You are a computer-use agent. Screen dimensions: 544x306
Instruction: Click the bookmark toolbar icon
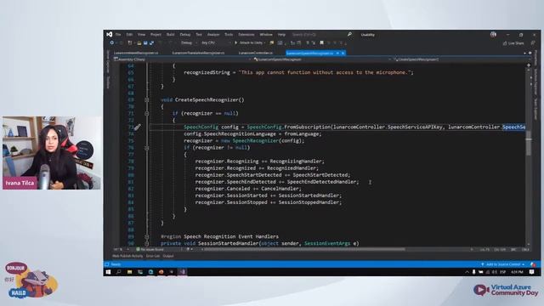(x=321, y=43)
